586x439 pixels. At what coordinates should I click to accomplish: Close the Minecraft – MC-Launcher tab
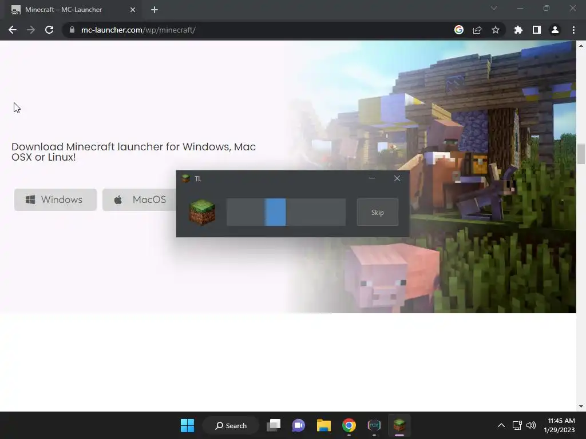(x=133, y=10)
